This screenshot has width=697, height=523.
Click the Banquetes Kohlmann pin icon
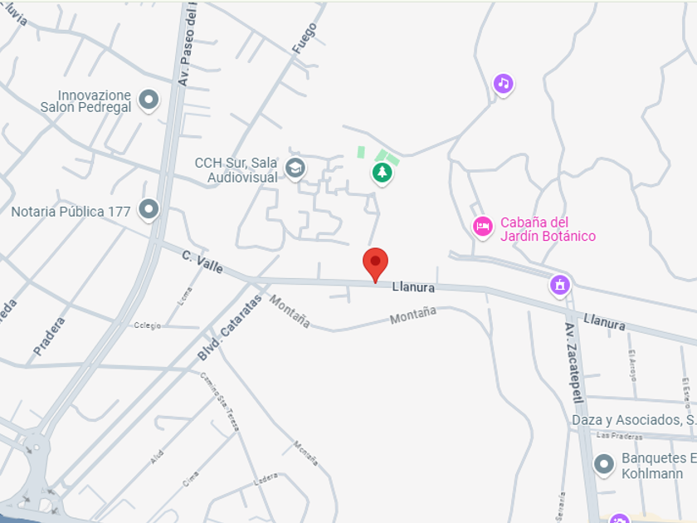(x=604, y=465)
